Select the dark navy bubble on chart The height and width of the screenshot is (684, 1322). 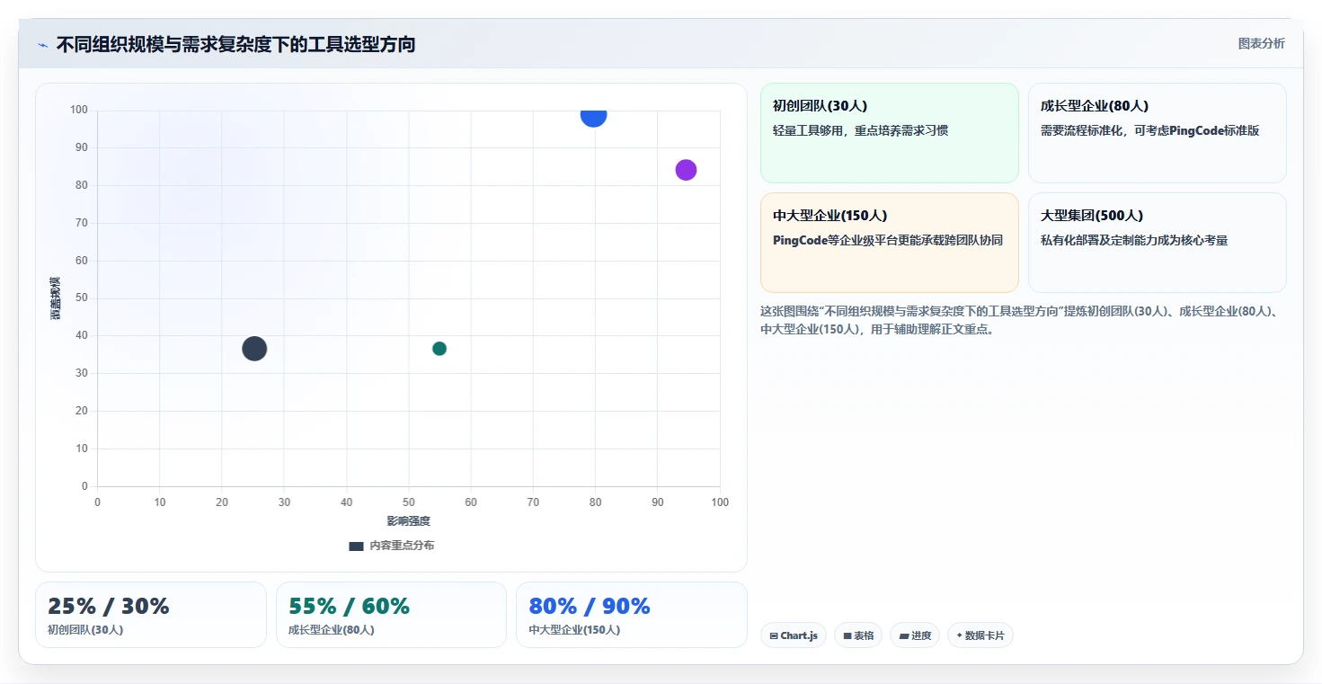254,349
